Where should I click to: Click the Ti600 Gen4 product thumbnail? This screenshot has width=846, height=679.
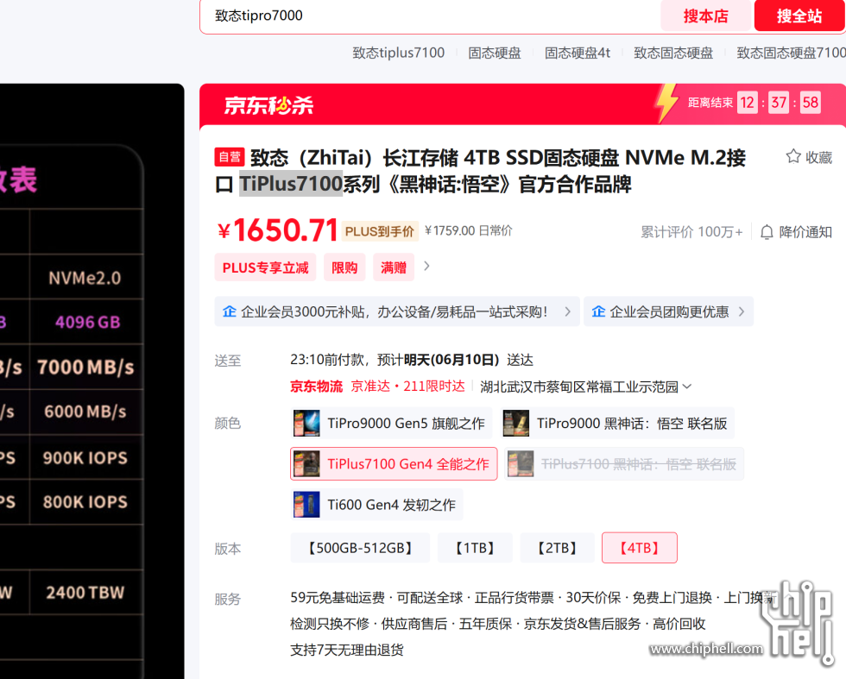click(x=306, y=505)
